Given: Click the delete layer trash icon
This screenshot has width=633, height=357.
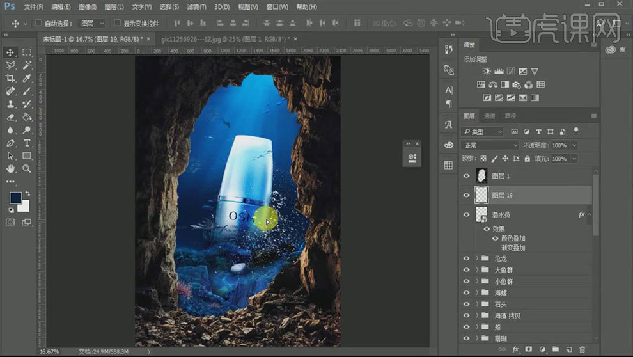Looking at the screenshot, I should 582,349.
